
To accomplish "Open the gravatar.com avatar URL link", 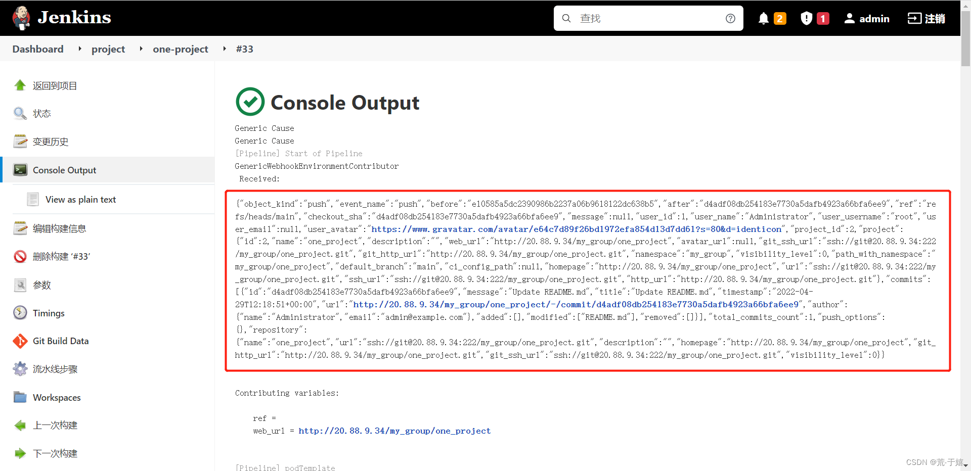I will click(x=577, y=229).
